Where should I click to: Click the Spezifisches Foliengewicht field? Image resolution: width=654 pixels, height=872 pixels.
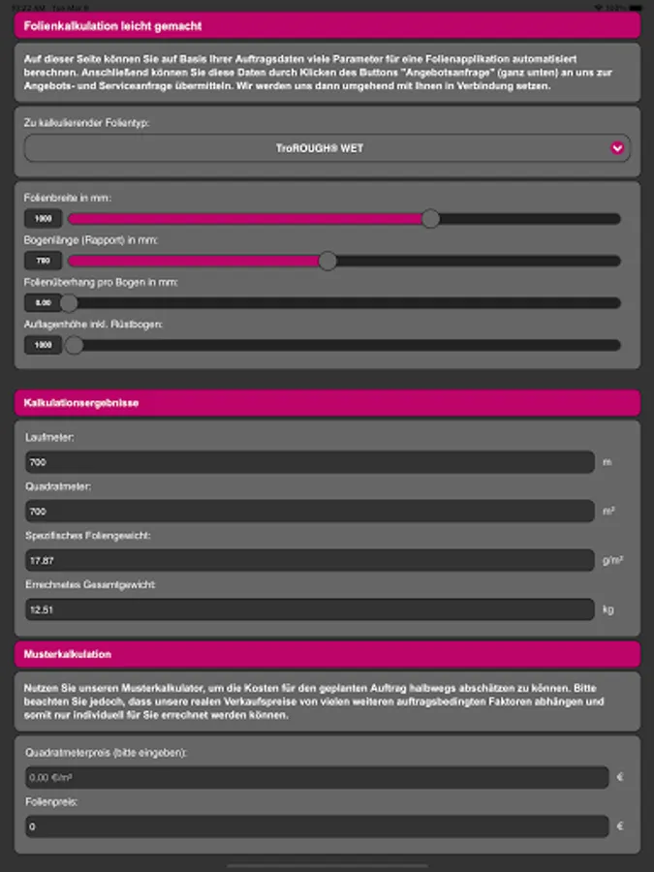309,560
